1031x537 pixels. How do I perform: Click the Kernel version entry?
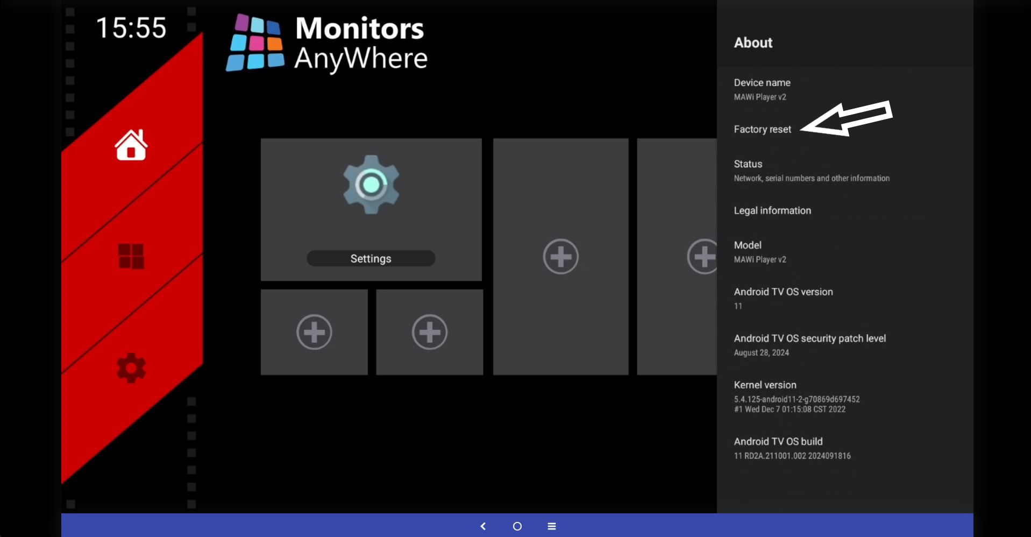pyautogui.click(x=796, y=397)
